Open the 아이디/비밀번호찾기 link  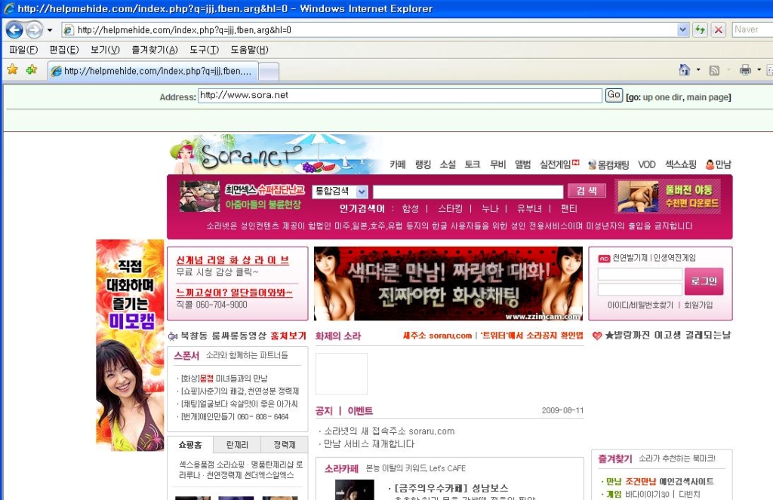click(640, 305)
